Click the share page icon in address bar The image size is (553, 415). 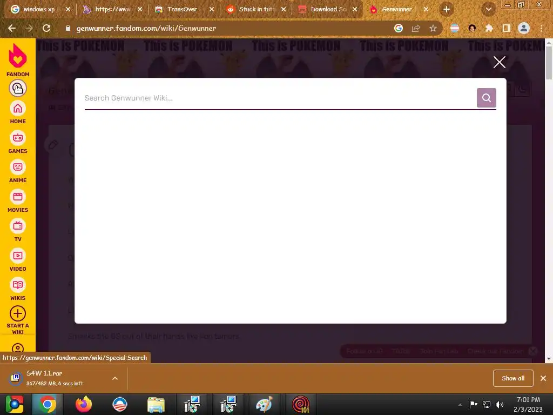(416, 28)
